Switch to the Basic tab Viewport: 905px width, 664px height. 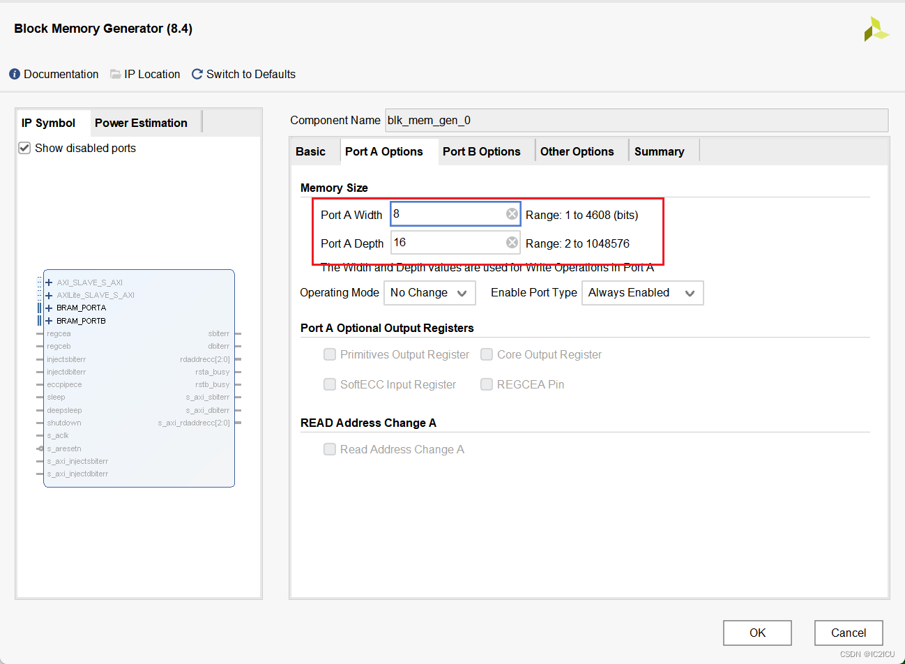click(310, 151)
